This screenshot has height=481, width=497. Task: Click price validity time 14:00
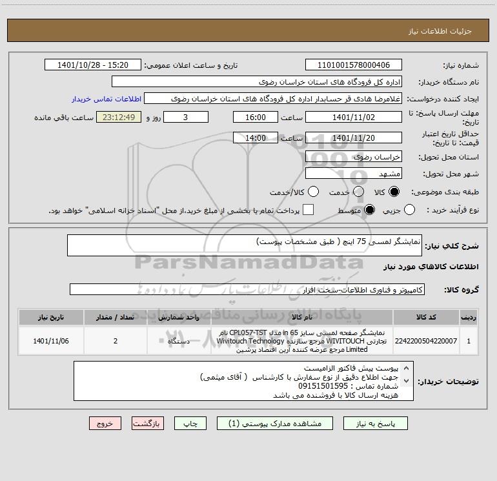tap(256, 138)
